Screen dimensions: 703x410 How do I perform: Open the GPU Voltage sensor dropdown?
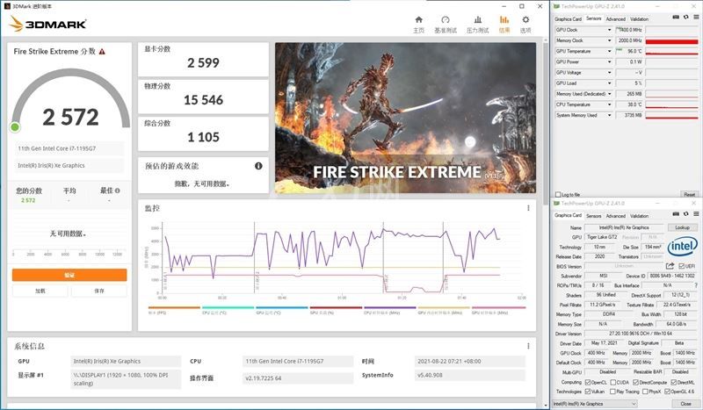coord(609,73)
